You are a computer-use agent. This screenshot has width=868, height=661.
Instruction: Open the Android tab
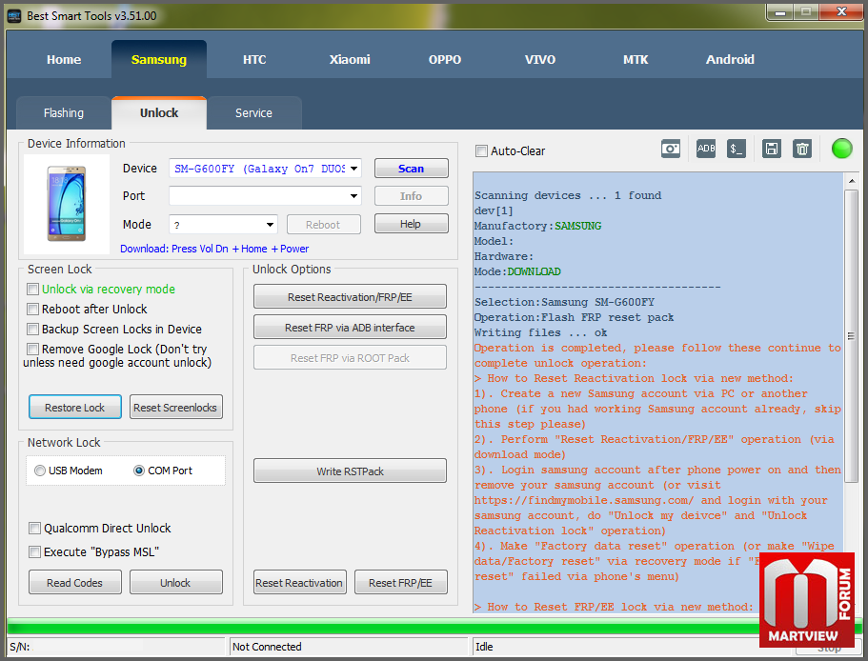(730, 60)
